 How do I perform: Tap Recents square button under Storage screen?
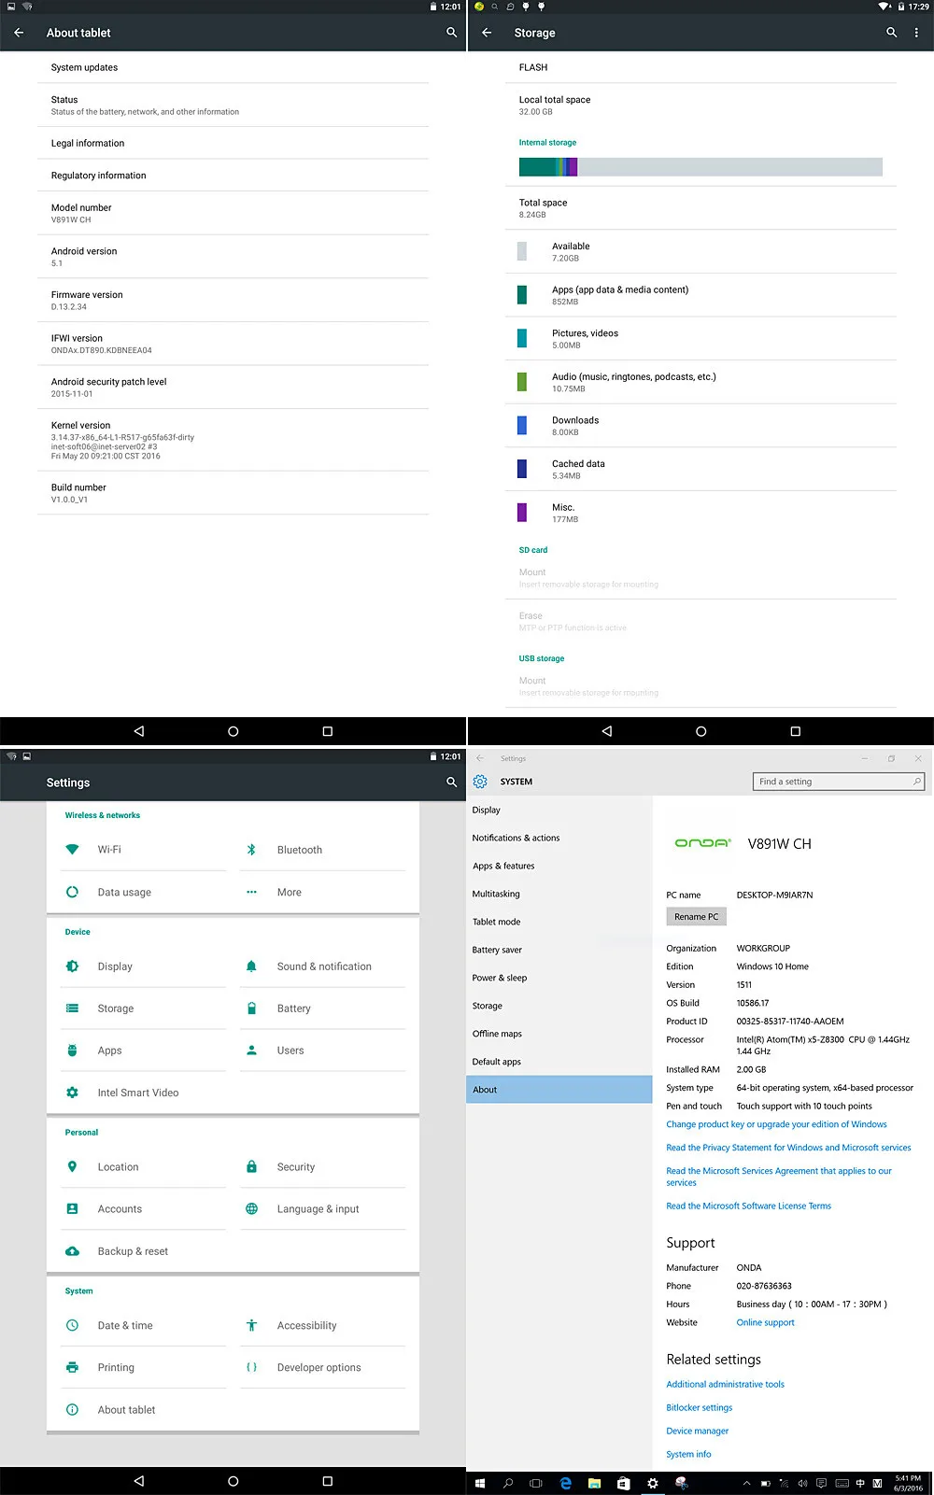tap(796, 731)
